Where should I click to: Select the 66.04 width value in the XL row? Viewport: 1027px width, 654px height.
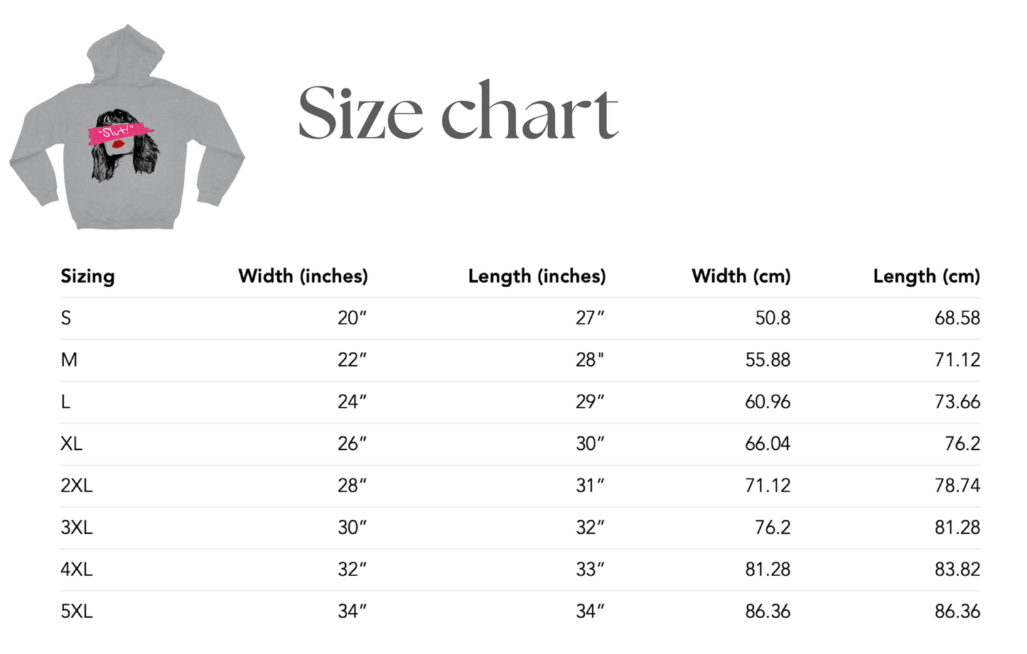pos(768,444)
